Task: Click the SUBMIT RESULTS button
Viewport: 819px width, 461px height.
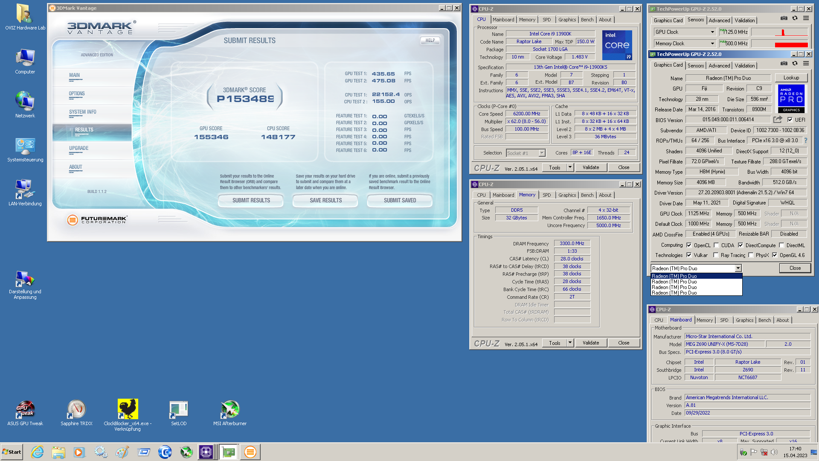Action: click(x=251, y=200)
